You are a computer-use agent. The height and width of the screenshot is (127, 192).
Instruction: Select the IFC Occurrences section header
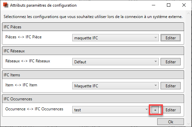tap(93, 99)
